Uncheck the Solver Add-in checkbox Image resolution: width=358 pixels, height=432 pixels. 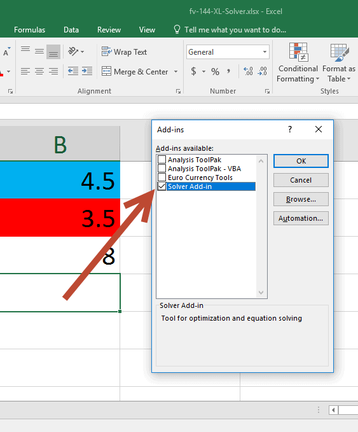tap(162, 186)
